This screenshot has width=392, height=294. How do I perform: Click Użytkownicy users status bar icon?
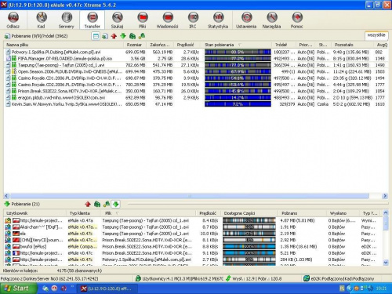pyautogui.click(x=138, y=278)
